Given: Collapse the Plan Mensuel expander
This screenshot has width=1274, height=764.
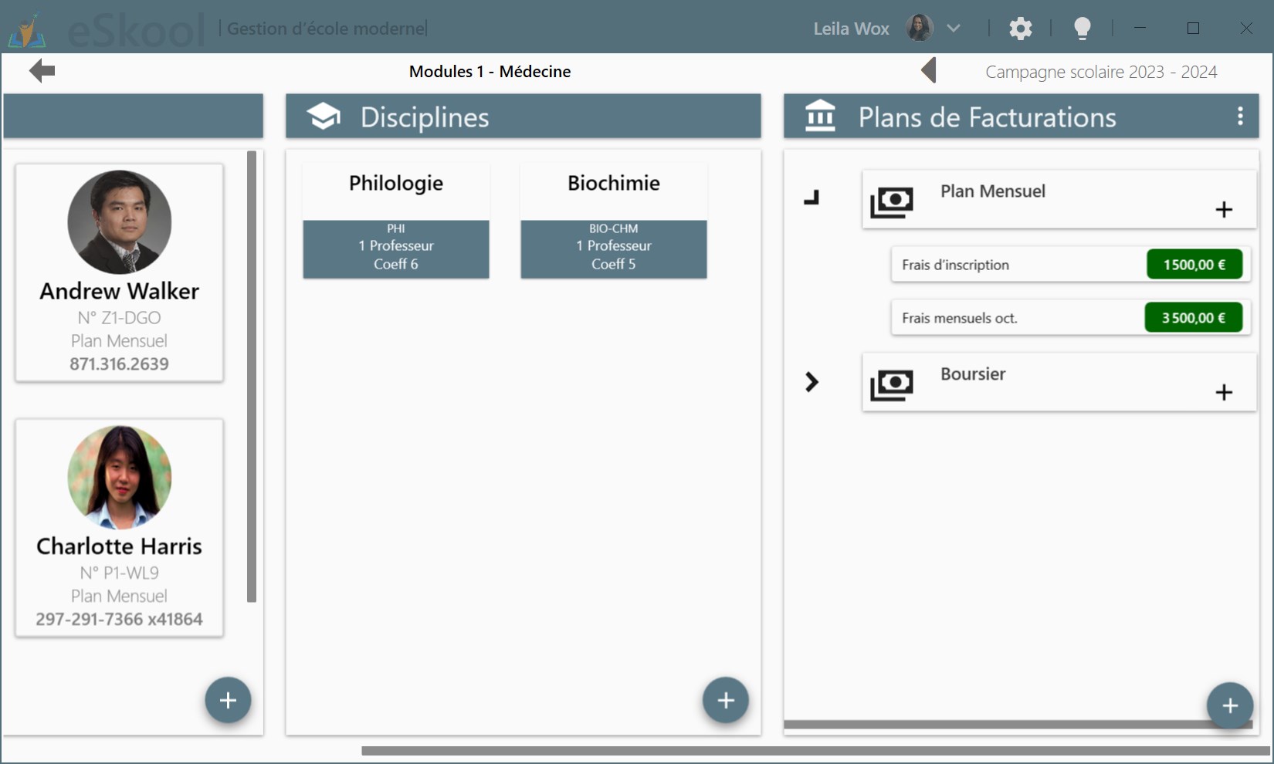Looking at the screenshot, I should click(811, 198).
